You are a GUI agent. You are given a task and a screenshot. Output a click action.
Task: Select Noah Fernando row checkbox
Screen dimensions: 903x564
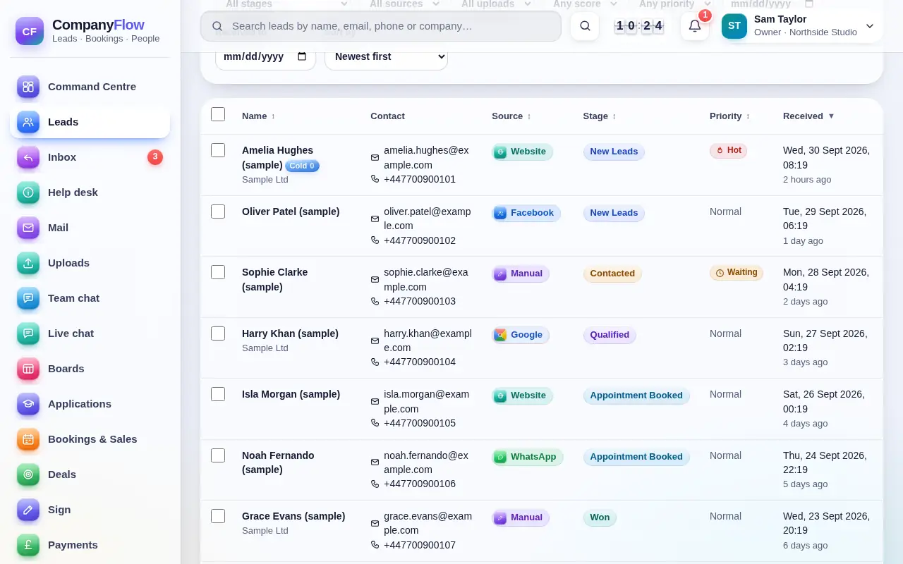point(218,455)
